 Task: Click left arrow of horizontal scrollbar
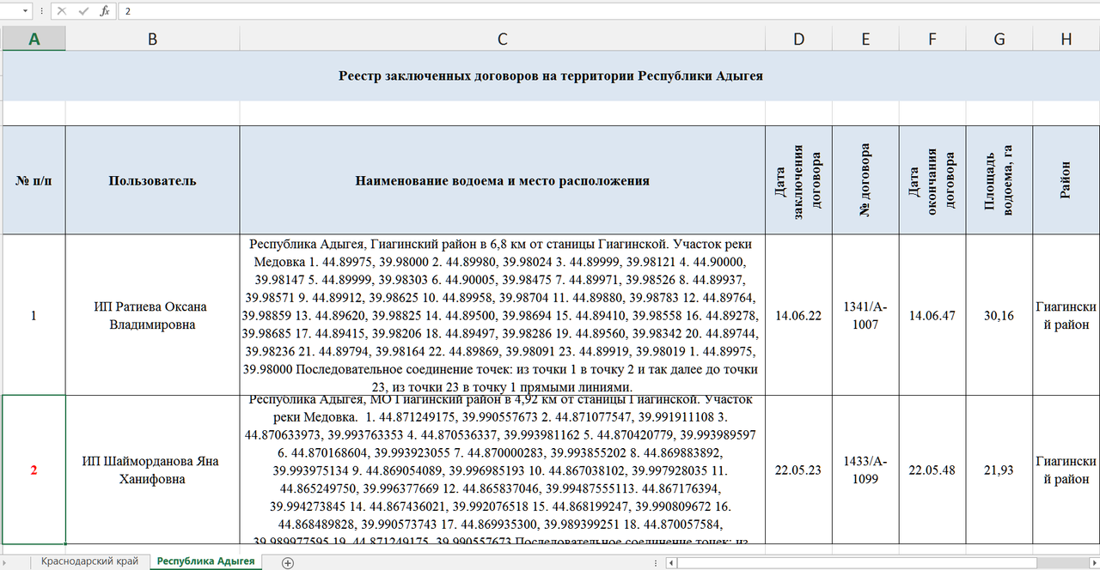coord(670,563)
